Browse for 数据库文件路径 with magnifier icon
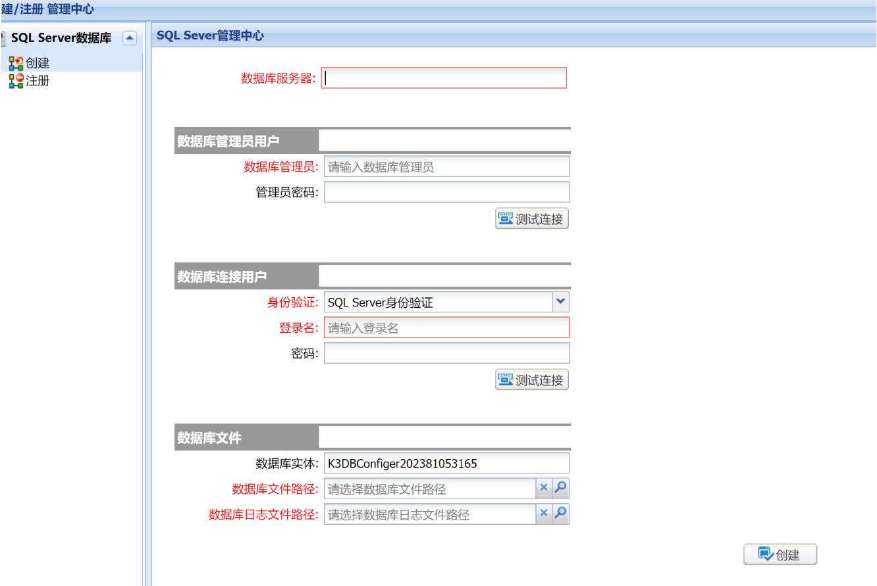The width and height of the screenshot is (877, 586). coord(562,487)
